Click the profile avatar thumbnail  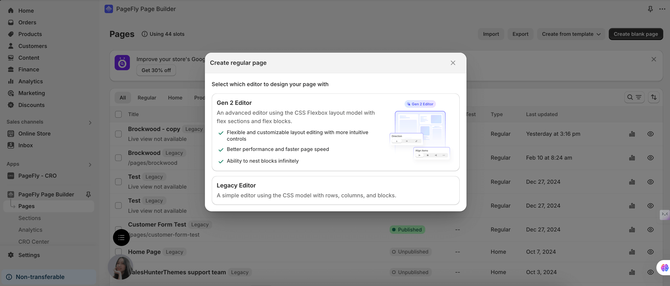(x=120, y=267)
